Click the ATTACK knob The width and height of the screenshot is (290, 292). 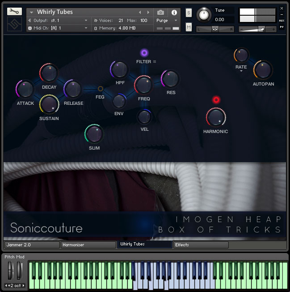(x=25, y=90)
